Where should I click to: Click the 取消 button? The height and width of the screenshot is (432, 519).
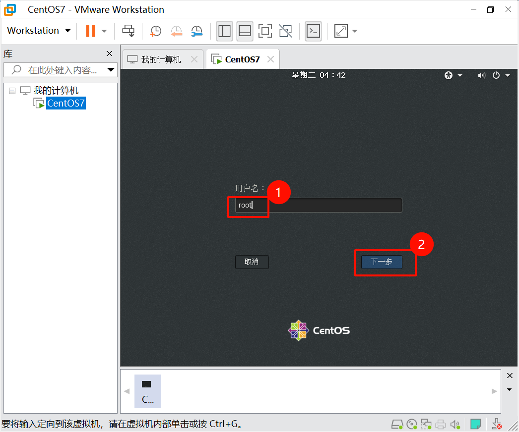coord(252,262)
